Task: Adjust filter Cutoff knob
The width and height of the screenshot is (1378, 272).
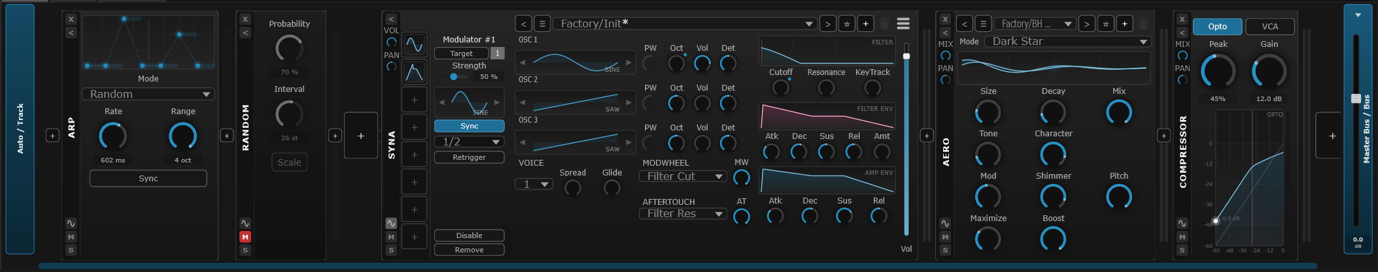Action: (x=780, y=87)
